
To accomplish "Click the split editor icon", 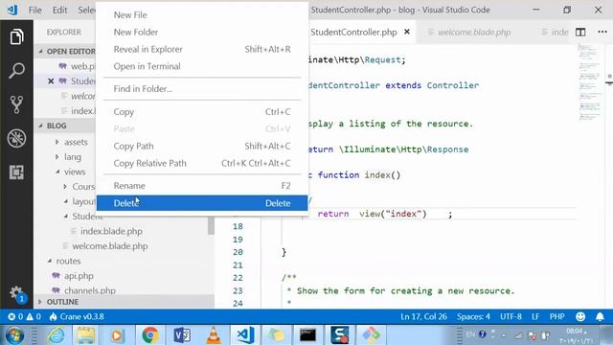I will click(x=580, y=32).
